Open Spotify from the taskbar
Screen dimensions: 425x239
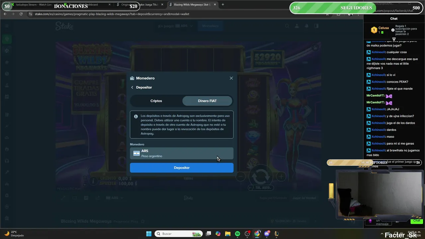237,234
